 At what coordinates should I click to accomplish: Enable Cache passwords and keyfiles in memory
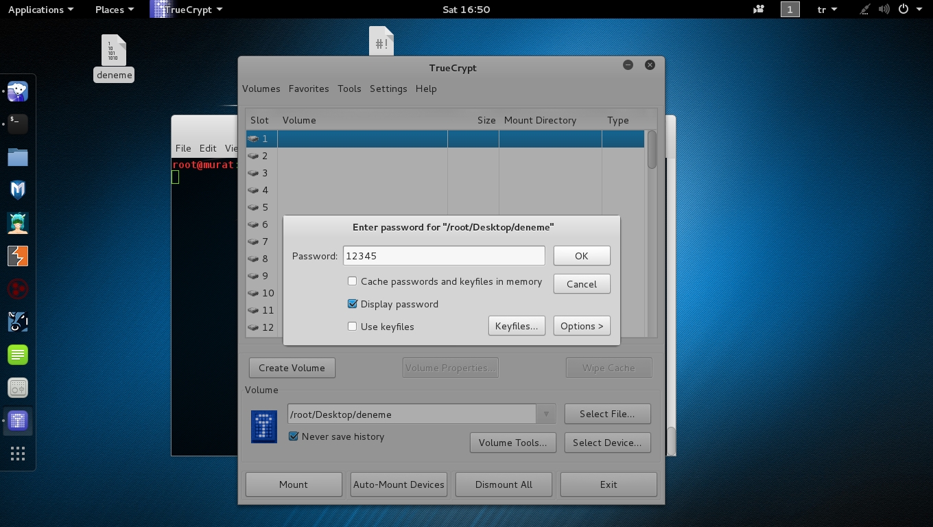[x=353, y=281]
